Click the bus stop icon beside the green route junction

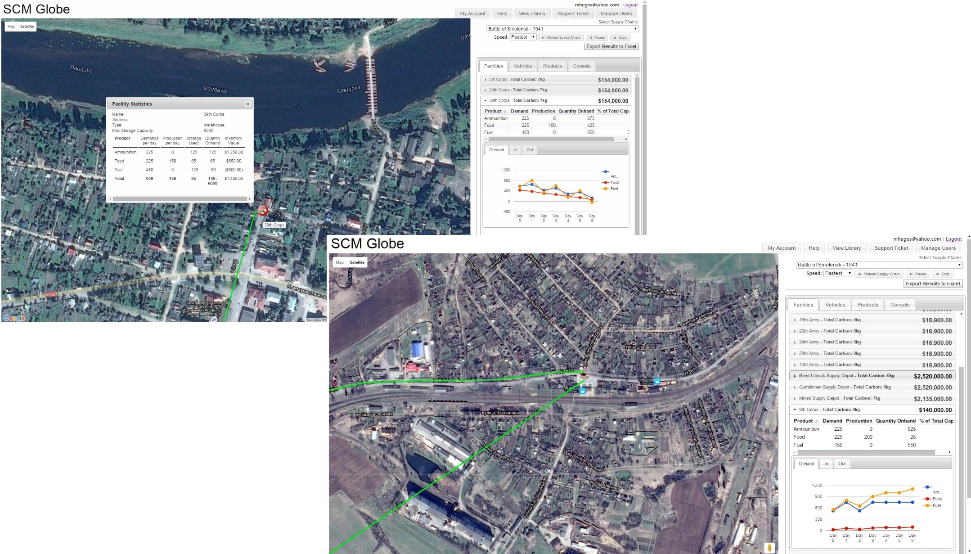pos(583,391)
